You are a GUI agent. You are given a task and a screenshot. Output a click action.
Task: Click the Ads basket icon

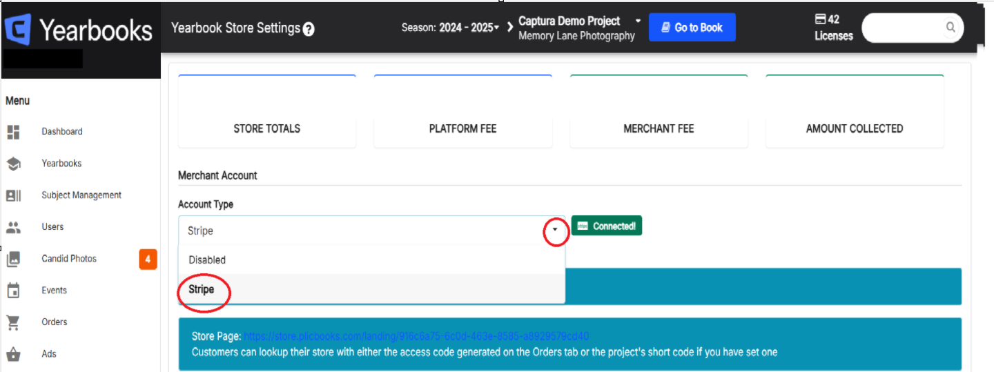click(x=13, y=354)
